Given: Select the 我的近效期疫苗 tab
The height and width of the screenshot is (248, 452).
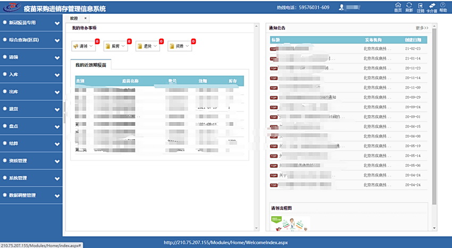Looking at the screenshot, I should tap(90, 65).
